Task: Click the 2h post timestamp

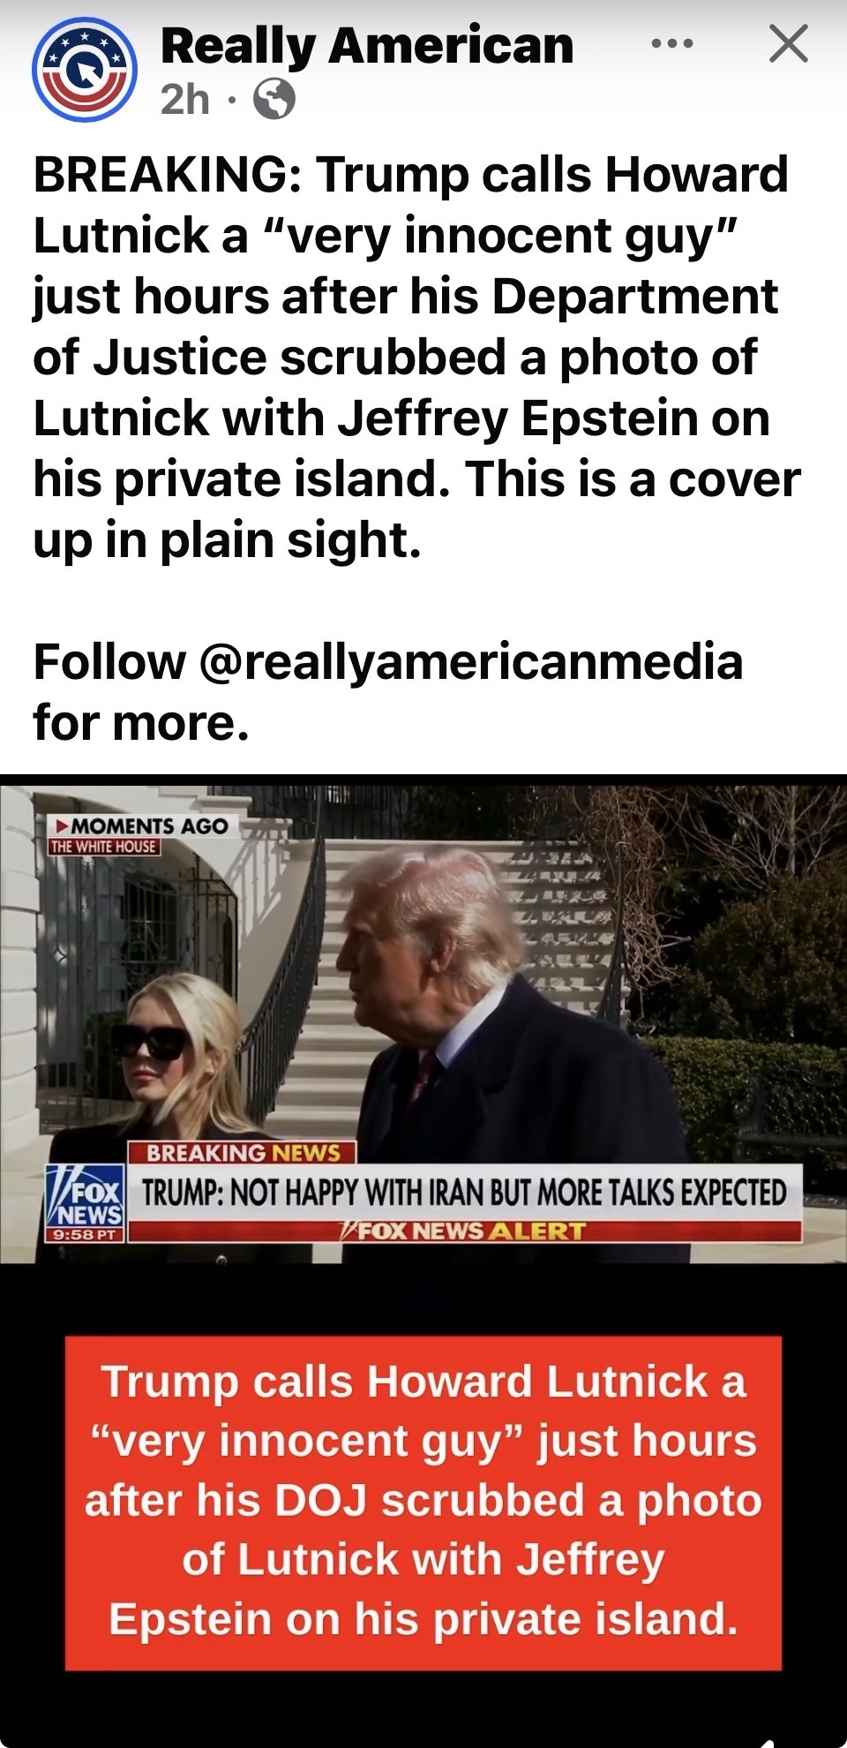Action: point(185,100)
